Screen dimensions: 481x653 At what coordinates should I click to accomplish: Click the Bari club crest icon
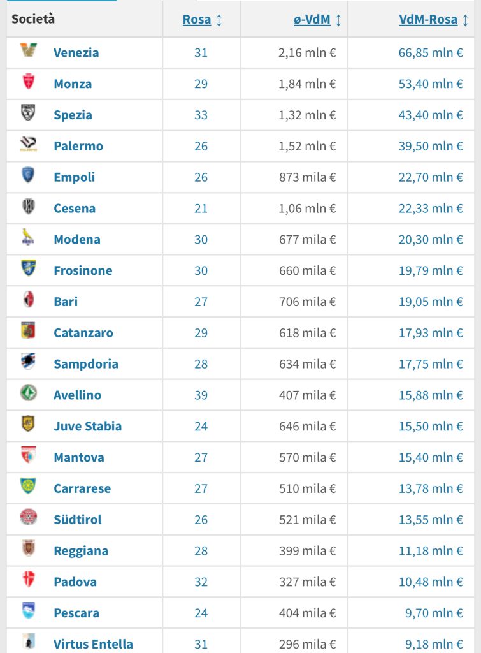pos(28,300)
